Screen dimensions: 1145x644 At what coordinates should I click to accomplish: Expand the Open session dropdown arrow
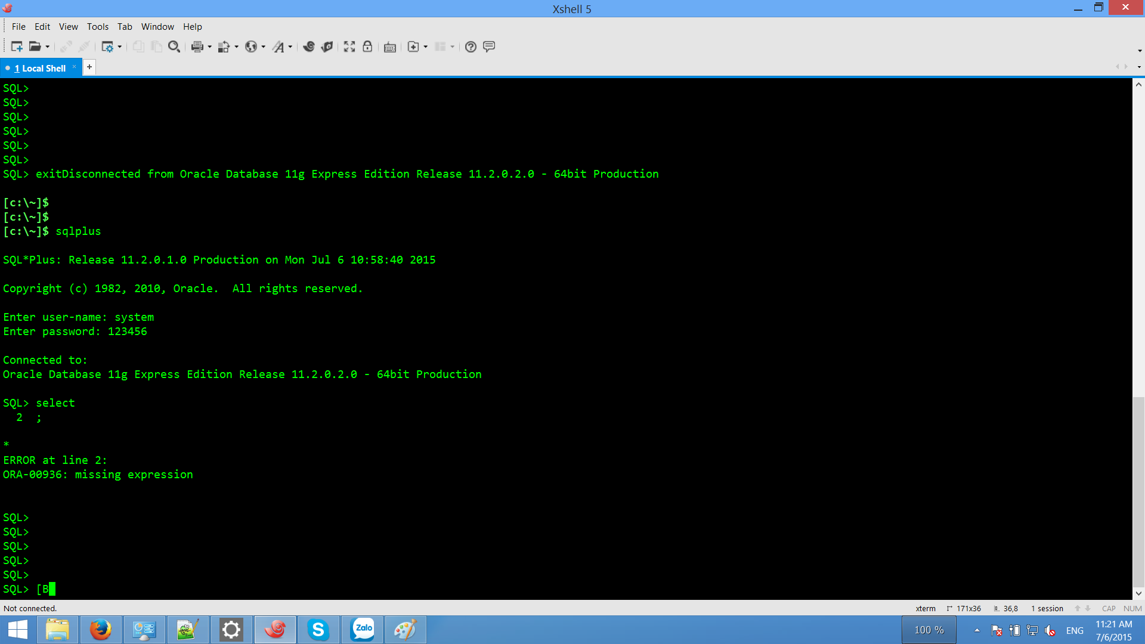tap(48, 47)
